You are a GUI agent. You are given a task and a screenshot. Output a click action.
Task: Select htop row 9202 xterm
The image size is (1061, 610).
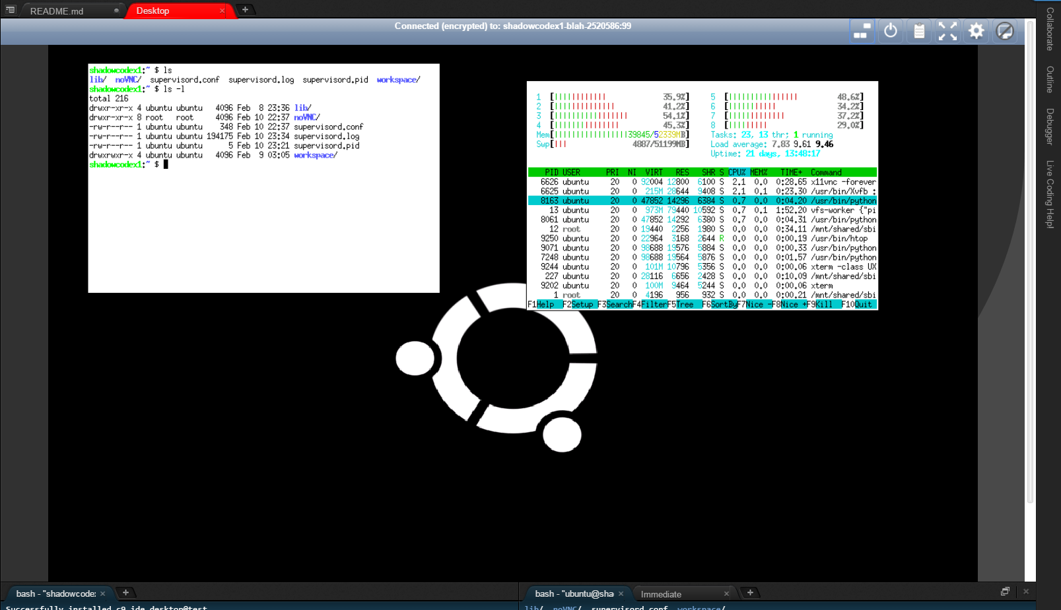(x=702, y=286)
